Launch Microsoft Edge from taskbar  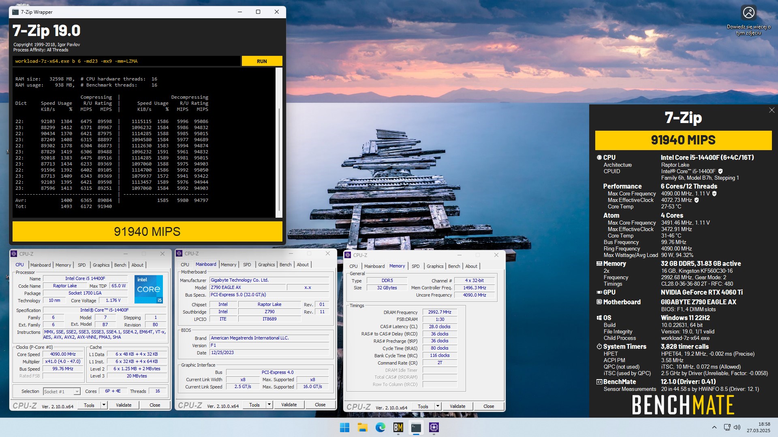[380, 427]
